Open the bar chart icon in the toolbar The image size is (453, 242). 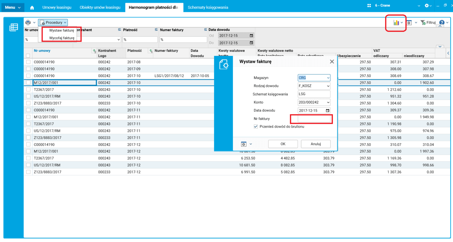[x=396, y=23]
